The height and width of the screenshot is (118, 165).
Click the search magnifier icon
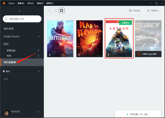(x=6, y=19)
